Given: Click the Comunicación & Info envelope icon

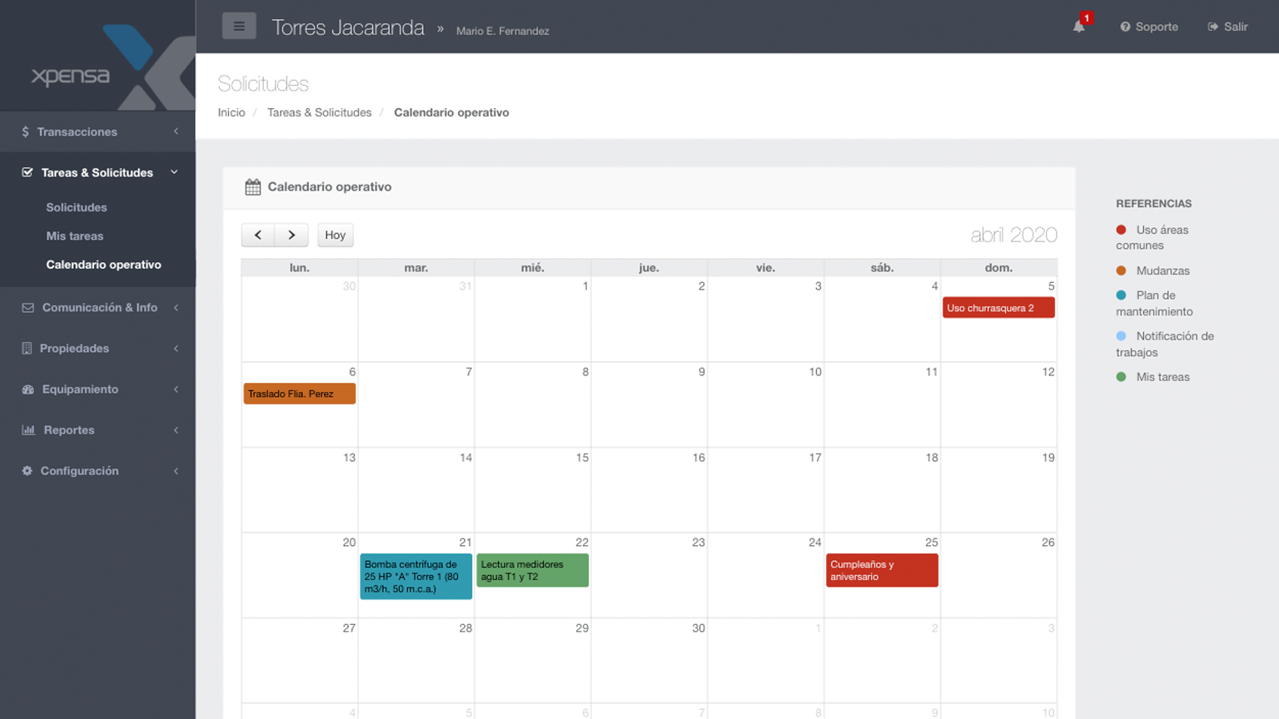Looking at the screenshot, I should pyautogui.click(x=27, y=307).
